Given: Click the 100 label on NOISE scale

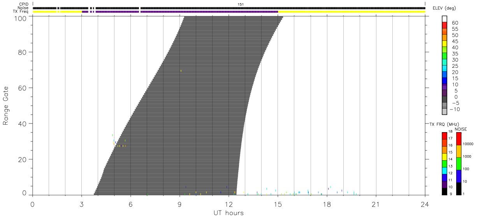Looking at the screenshot, I should 466,169.
